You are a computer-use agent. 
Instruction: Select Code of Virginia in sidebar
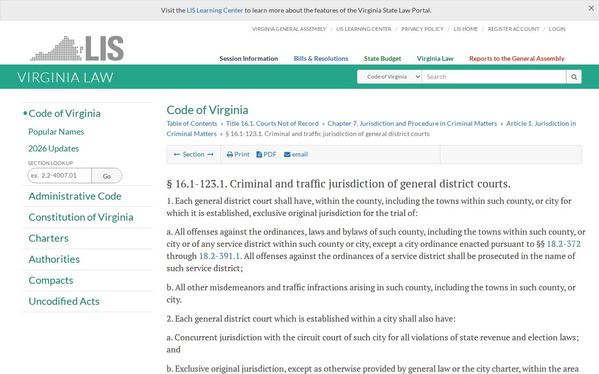[65, 113]
